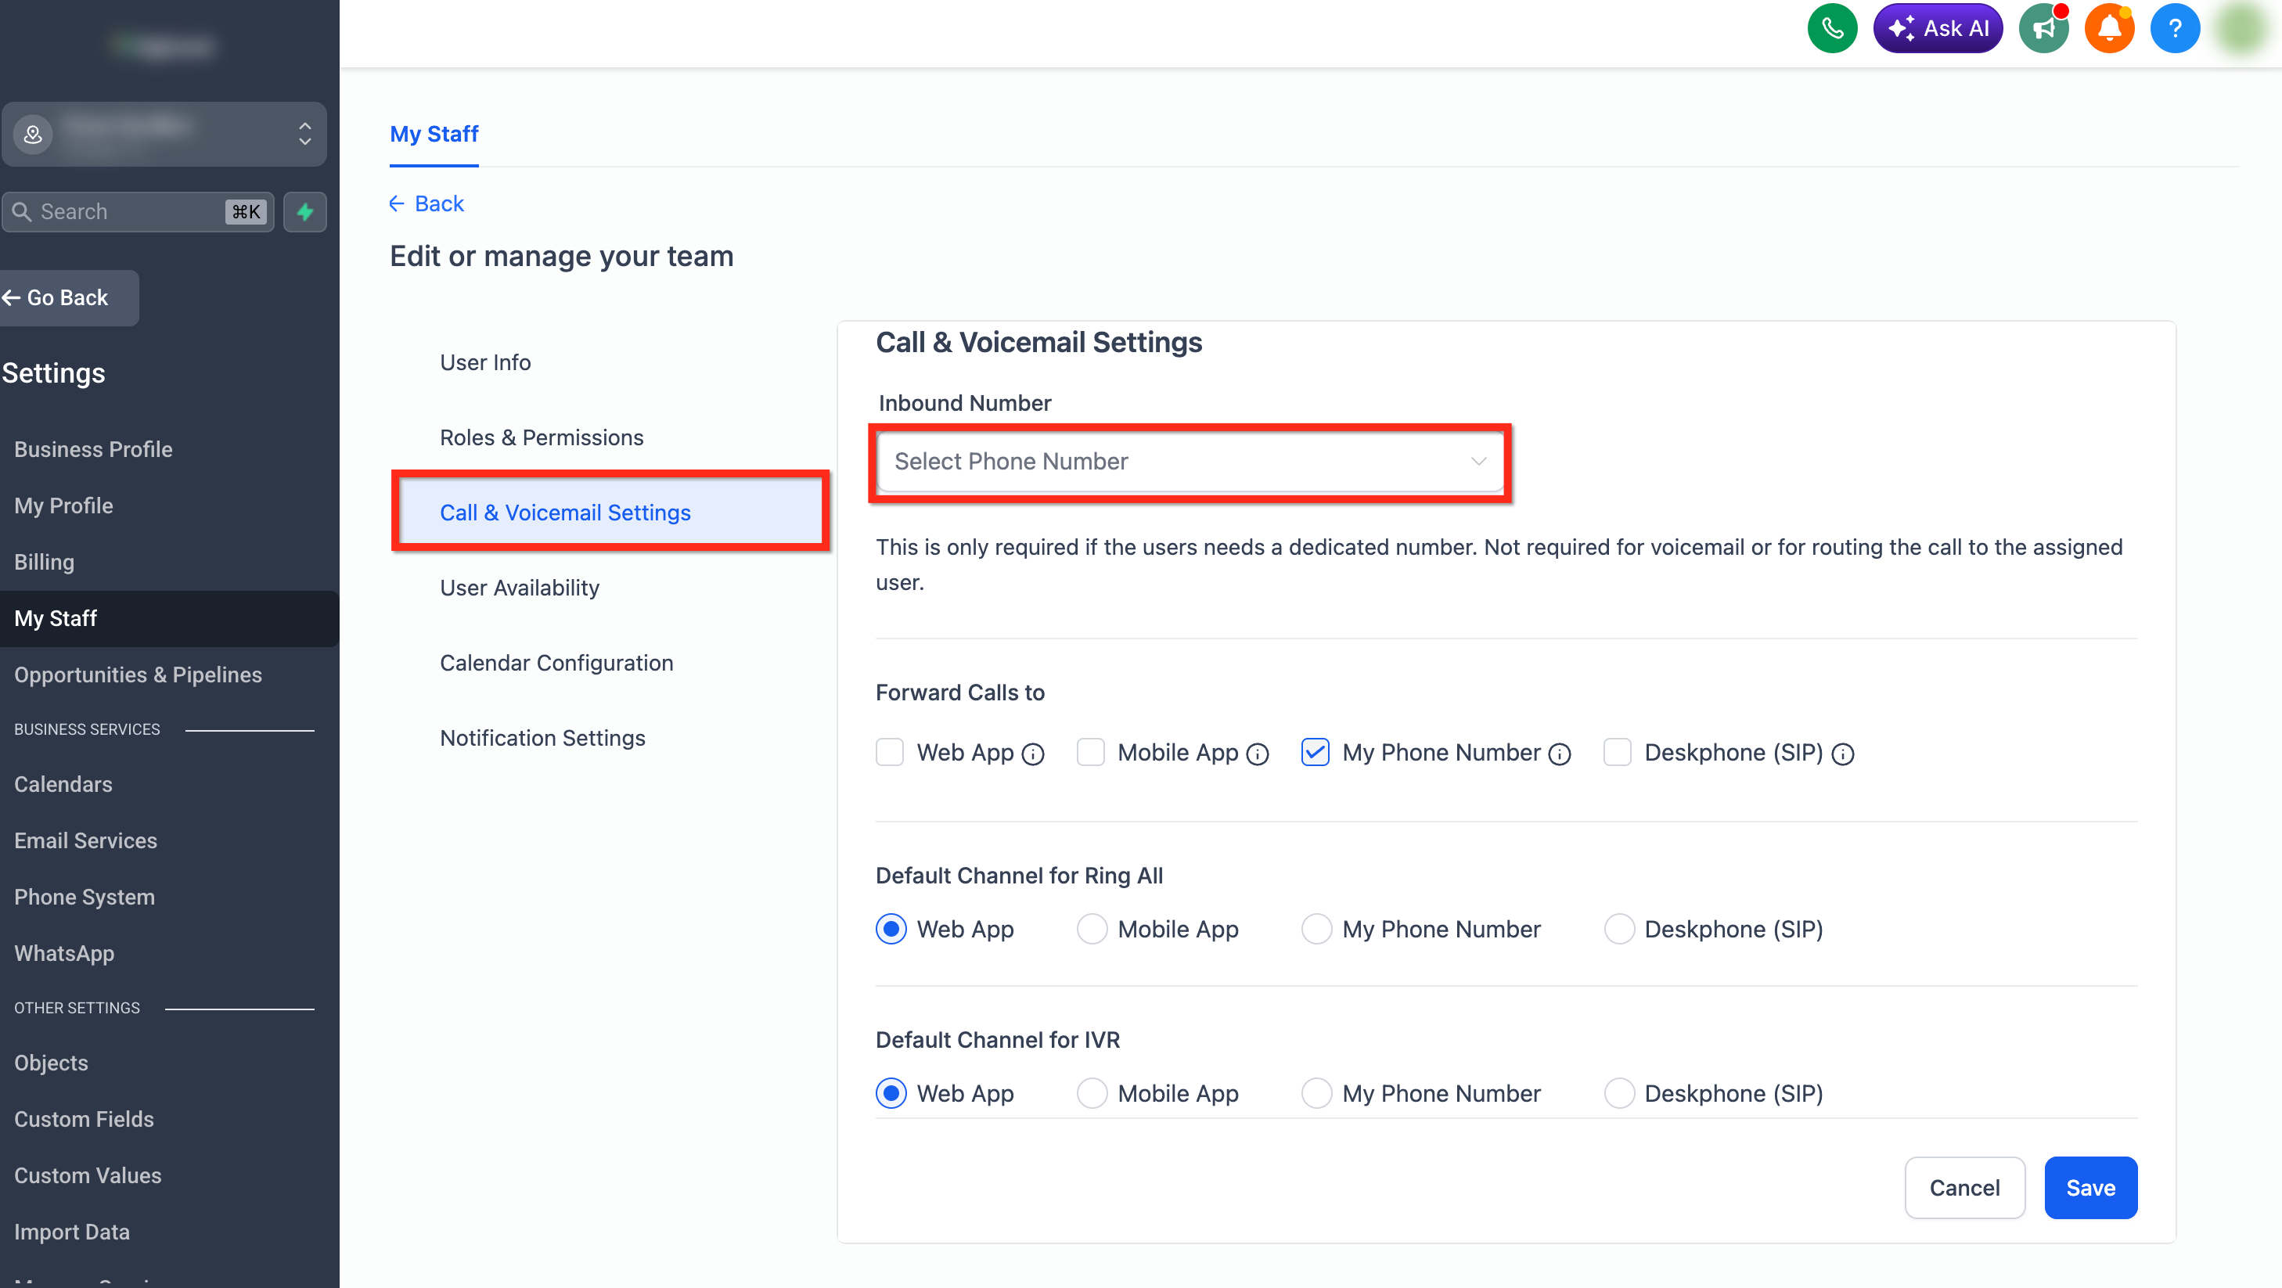Open Roles & Permissions section
The image size is (2282, 1288).
[542, 437]
